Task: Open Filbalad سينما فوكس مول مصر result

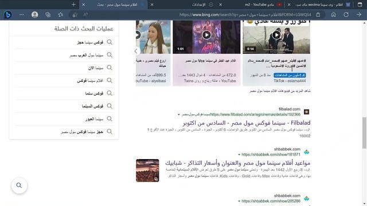Action: coord(247,123)
